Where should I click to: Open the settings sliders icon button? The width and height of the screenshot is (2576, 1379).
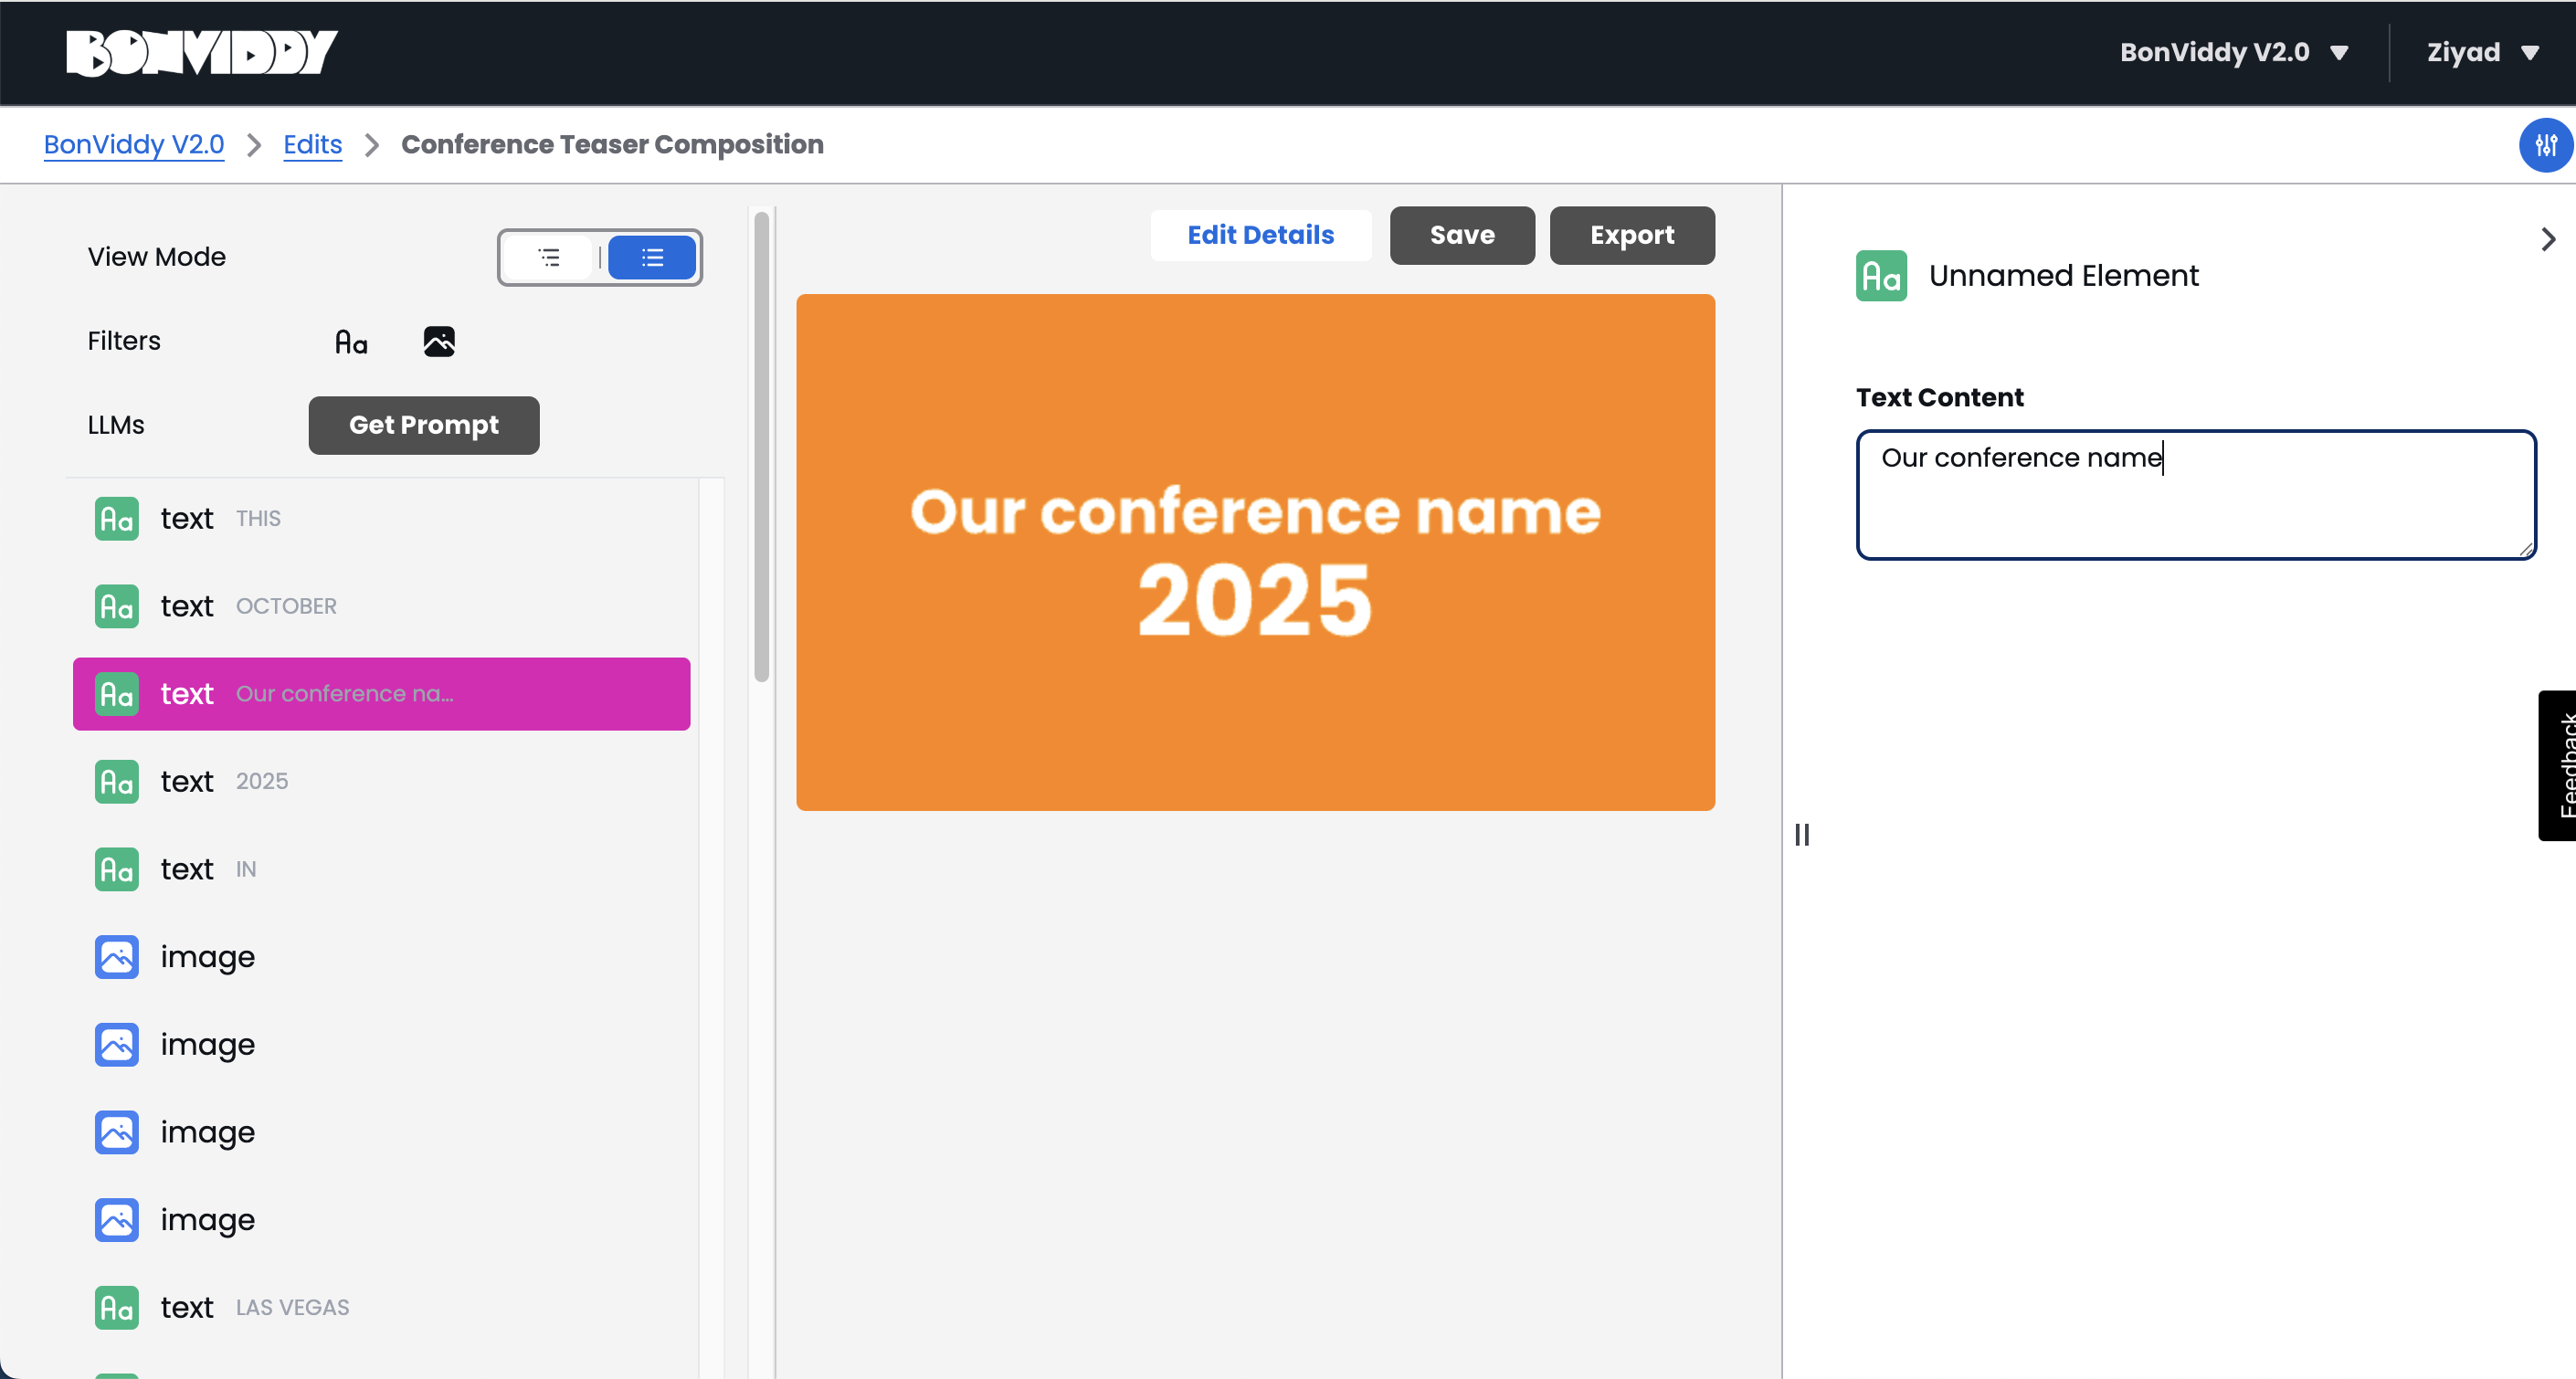tap(2544, 145)
